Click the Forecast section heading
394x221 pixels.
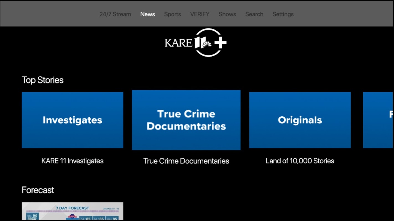click(38, 190)
